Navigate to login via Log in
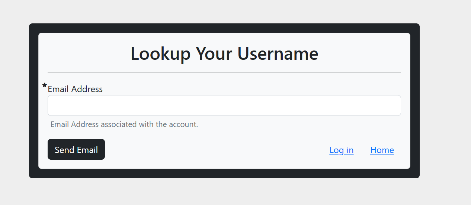Viewport: 471px width, 205px height. (342, 150)
